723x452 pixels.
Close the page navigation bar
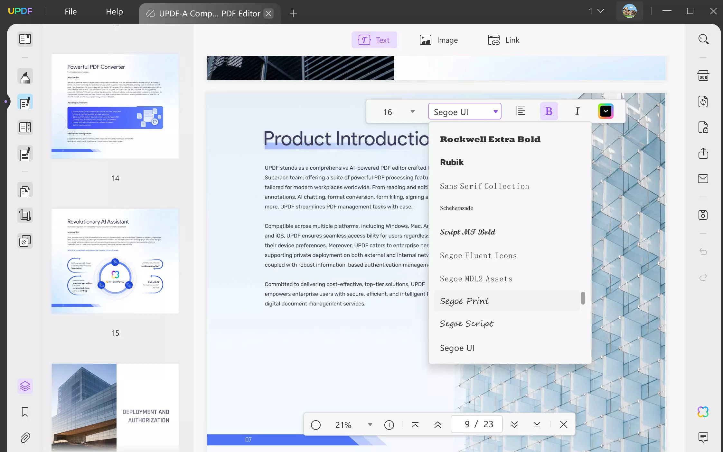[564, 425]
